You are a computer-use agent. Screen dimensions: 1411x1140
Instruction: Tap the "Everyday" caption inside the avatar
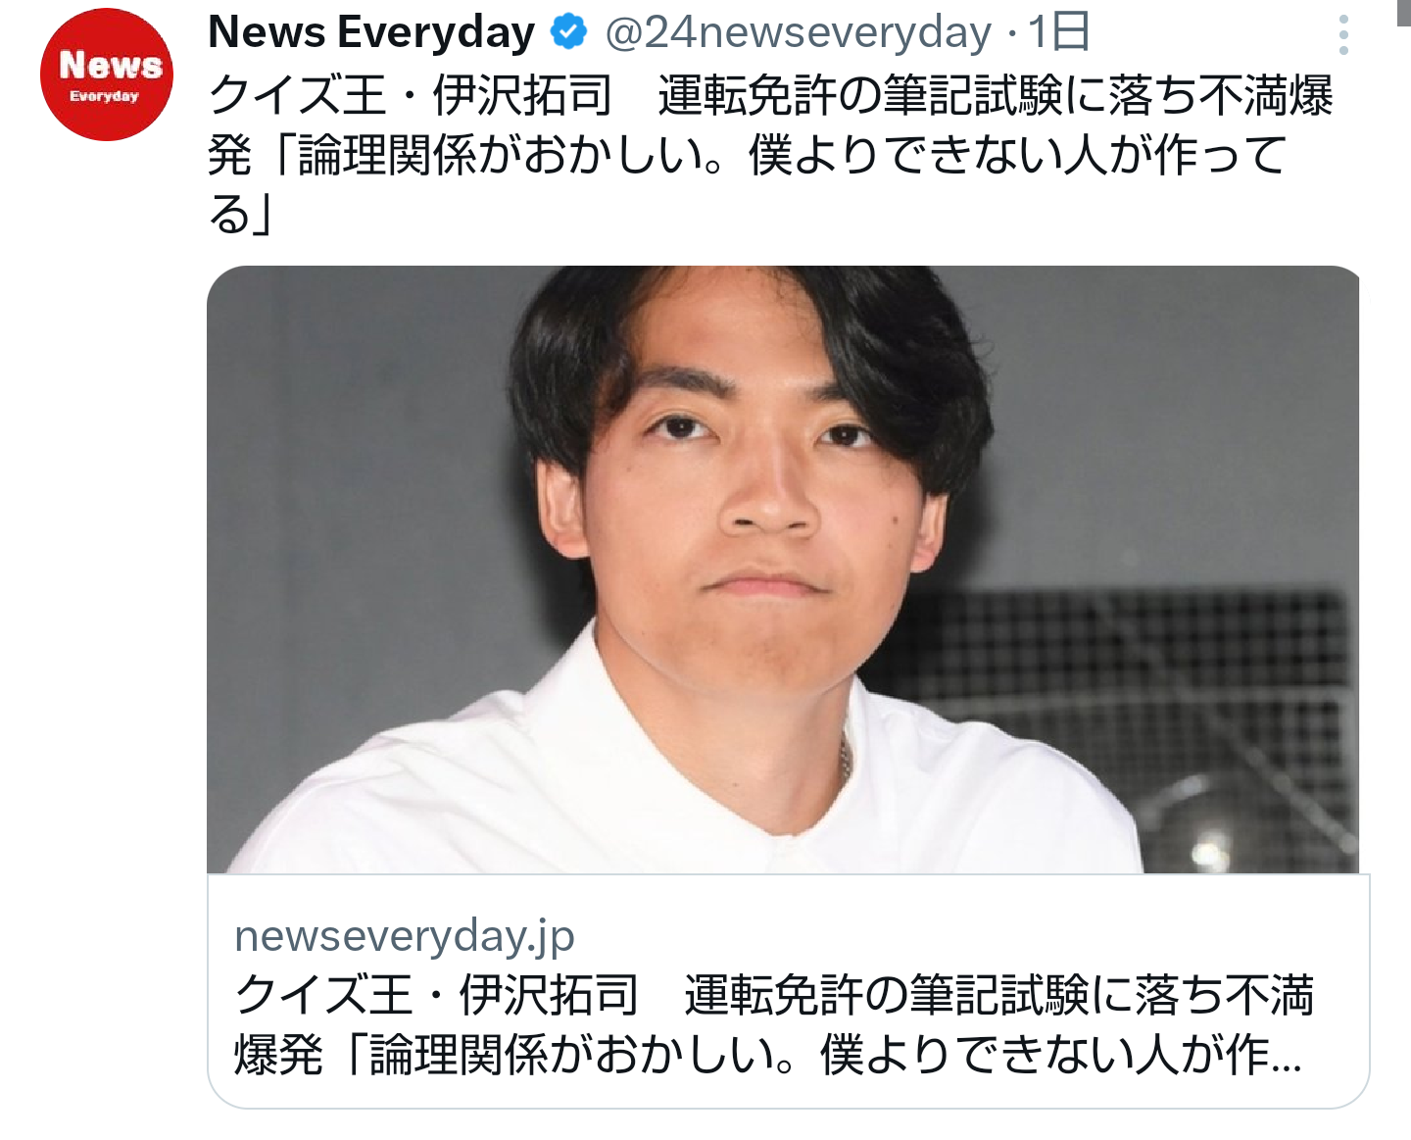(x=104, y=96)
